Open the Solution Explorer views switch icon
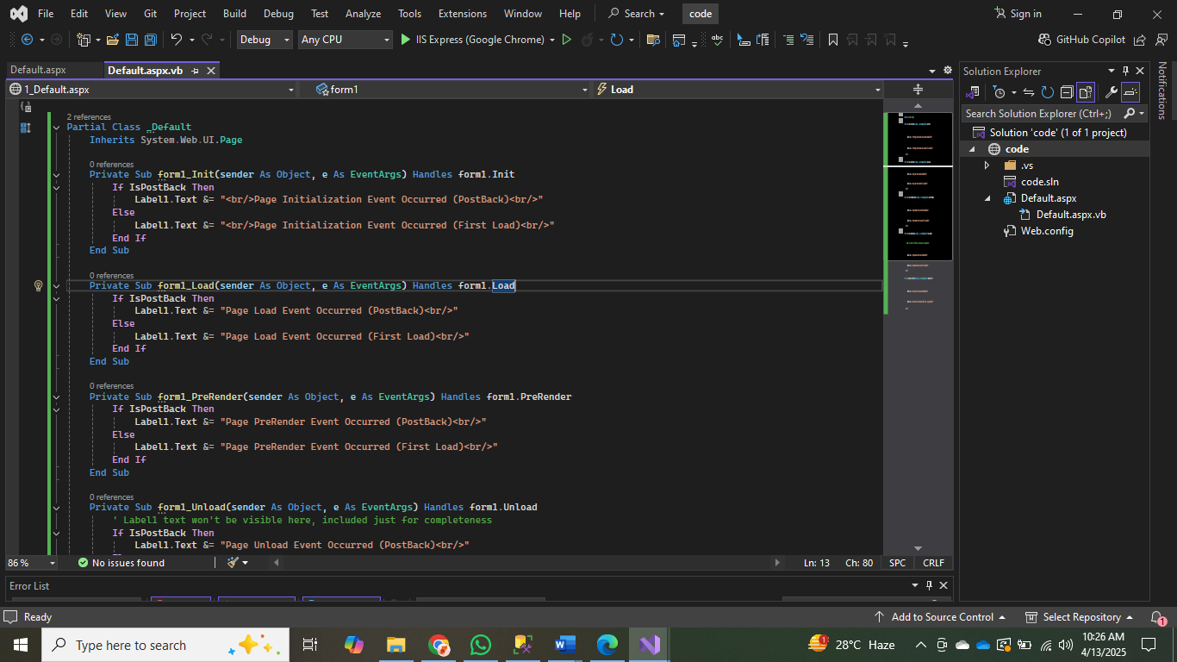Viewport: 1177px width, 662px height. (973, 92)
